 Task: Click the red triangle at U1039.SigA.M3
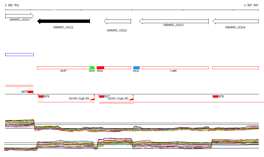point(93,99)
